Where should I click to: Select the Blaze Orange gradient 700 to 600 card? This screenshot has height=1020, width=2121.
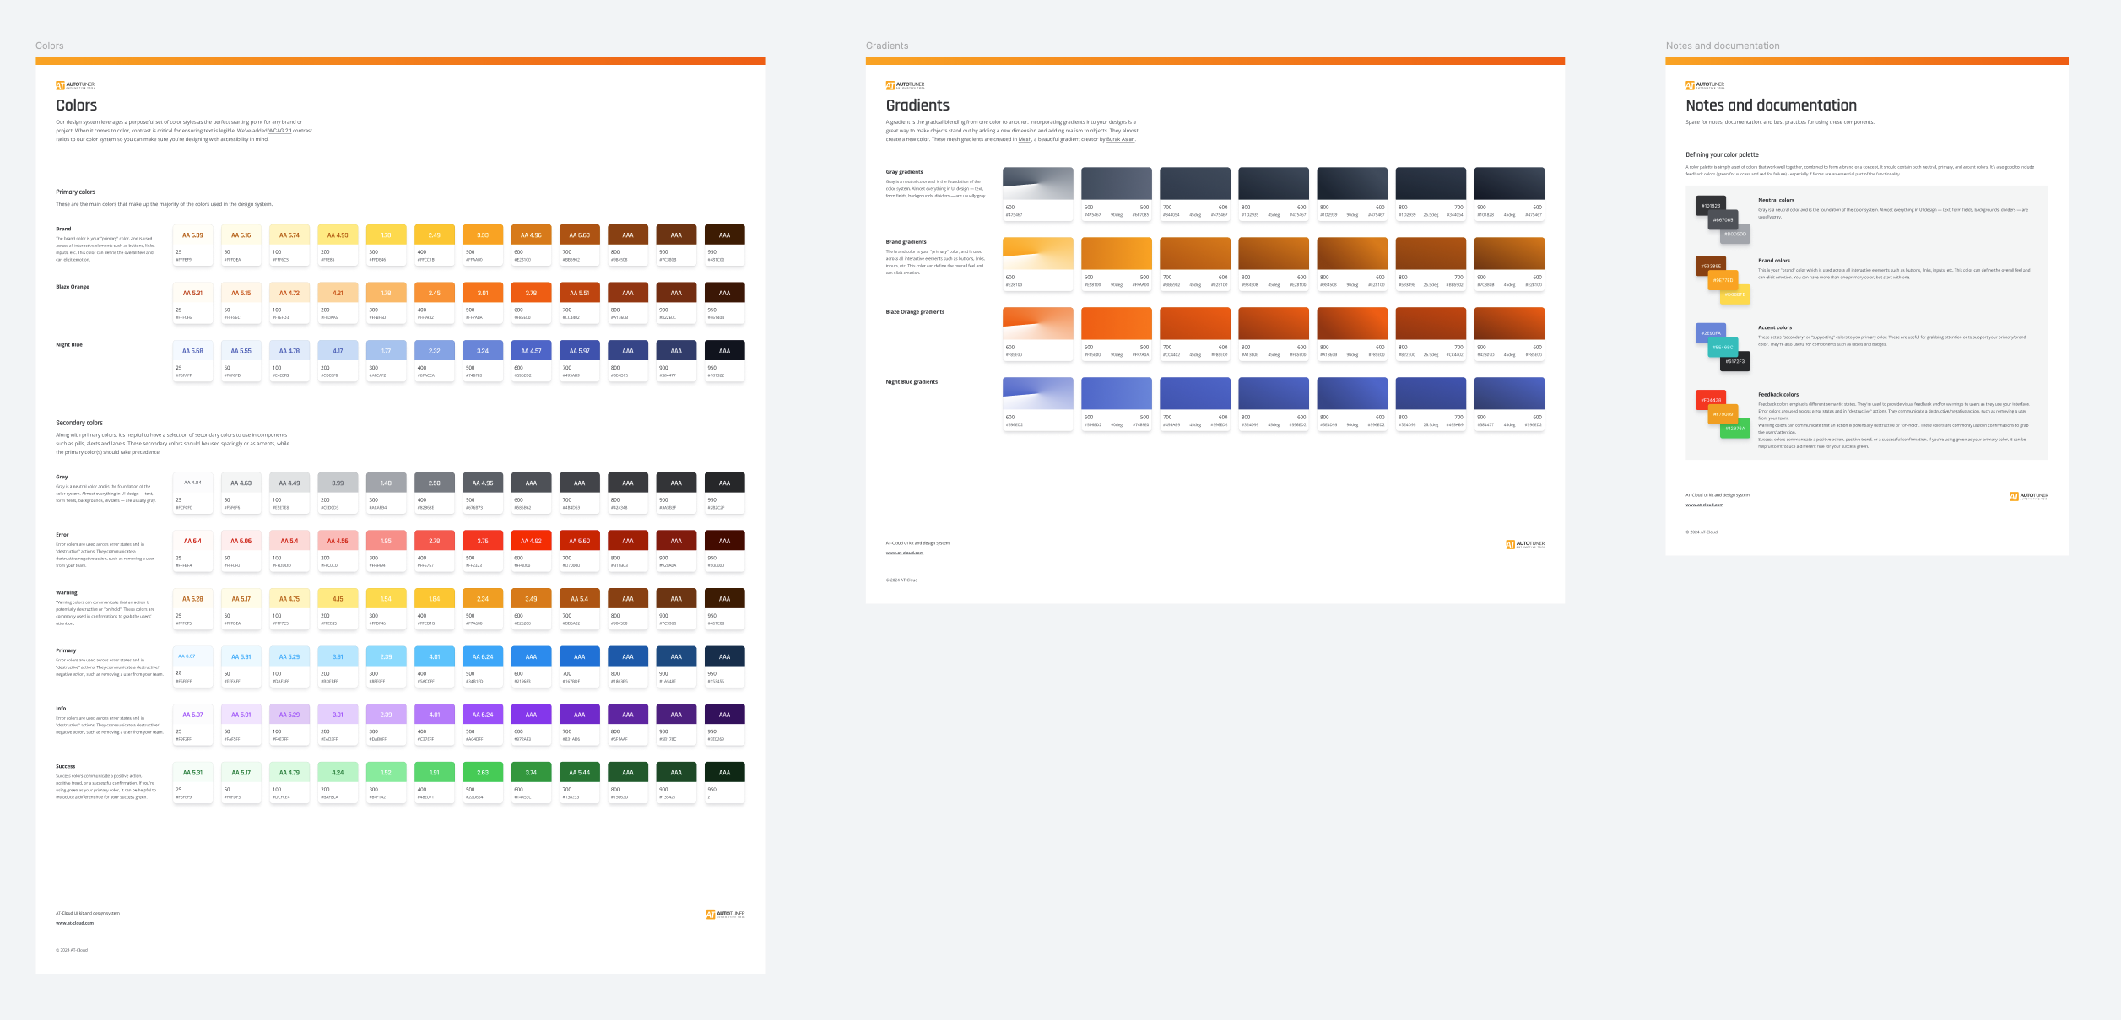pos(1195,334)
